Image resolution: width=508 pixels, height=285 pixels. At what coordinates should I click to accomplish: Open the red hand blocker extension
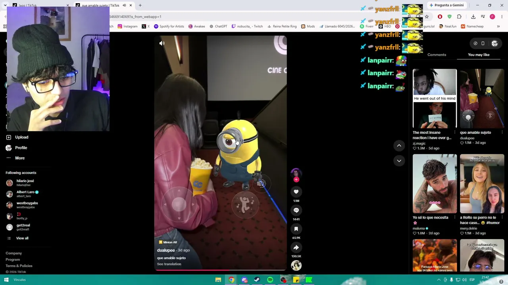(440, 17)
